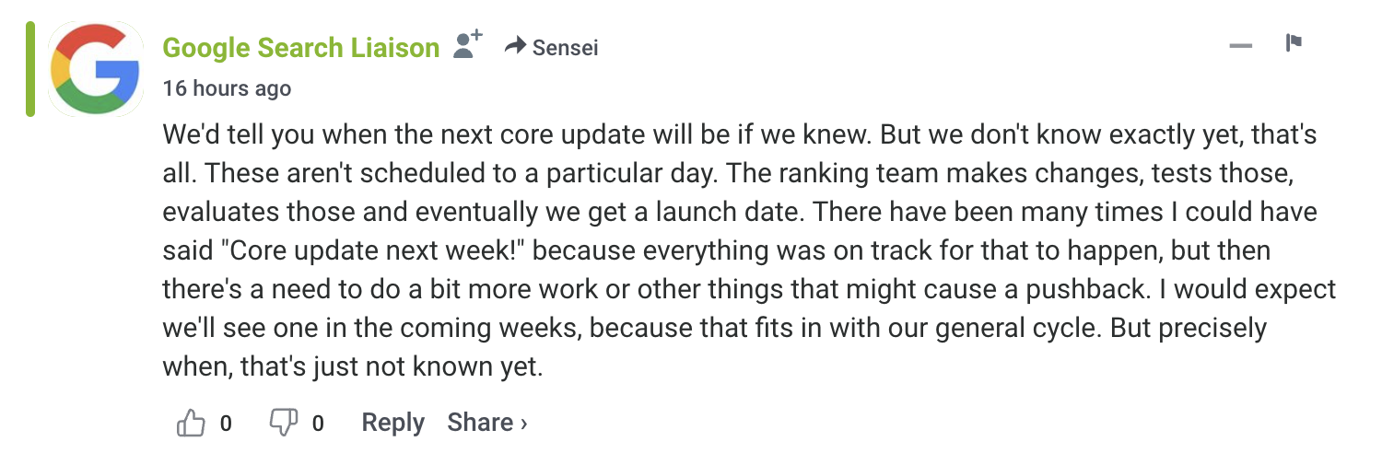
Task: Expand Share options via the chevron arrow
Action: click(x=524, y=424)
